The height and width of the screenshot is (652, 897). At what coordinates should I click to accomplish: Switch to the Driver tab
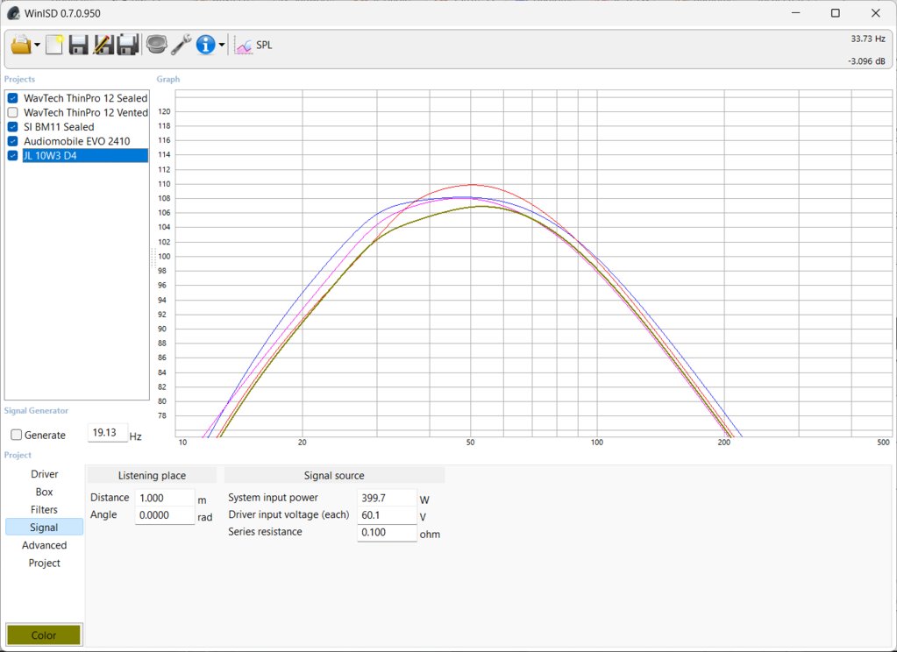click(x=45, y=474)
